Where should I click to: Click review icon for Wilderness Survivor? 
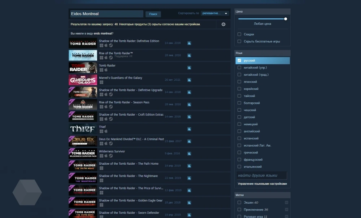189,154
